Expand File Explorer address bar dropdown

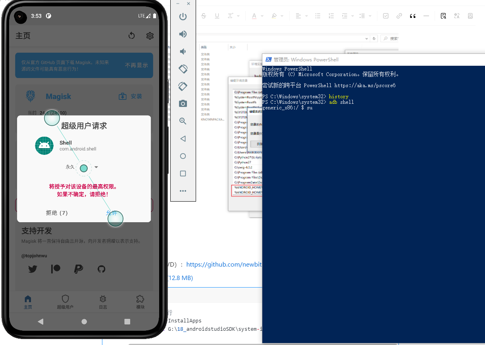[367, 38]
